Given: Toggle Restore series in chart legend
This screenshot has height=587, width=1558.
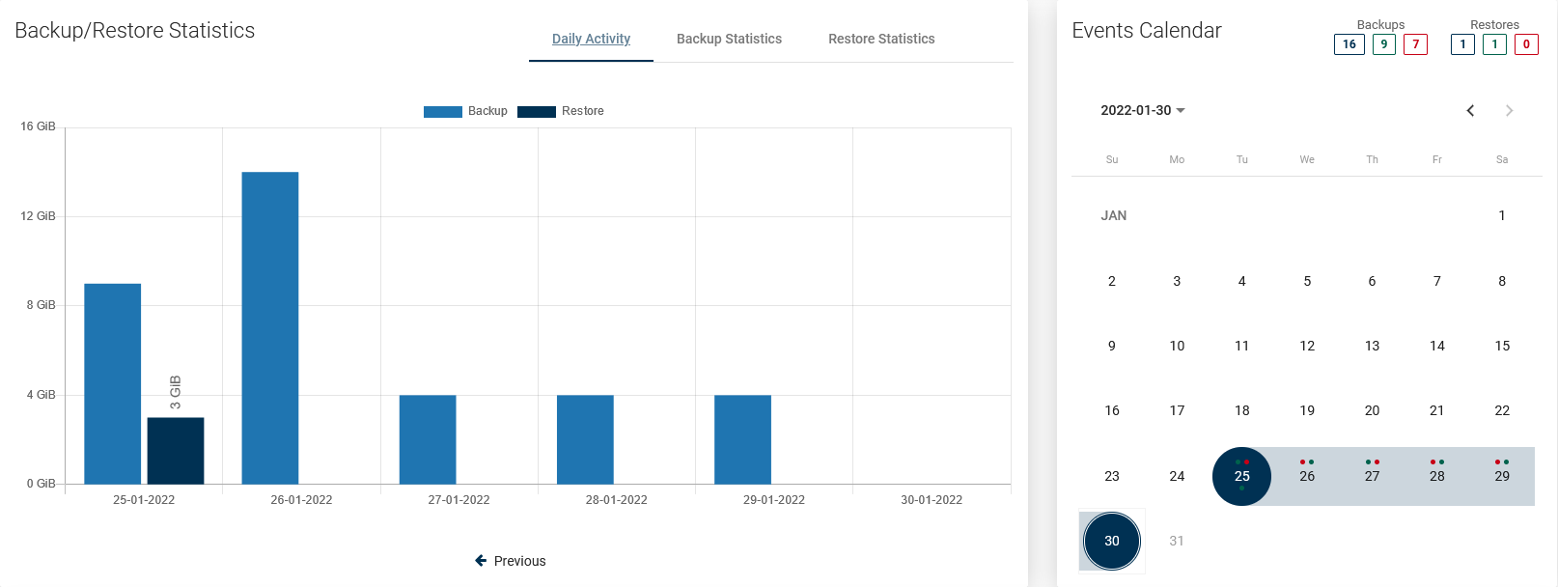Looking at the screenshot, I should coord(561,111).
